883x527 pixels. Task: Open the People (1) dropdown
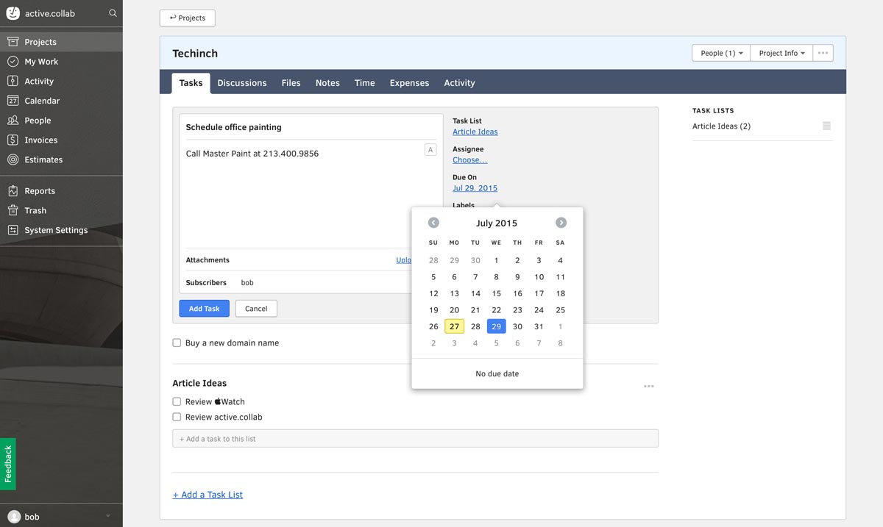point(721,53)
